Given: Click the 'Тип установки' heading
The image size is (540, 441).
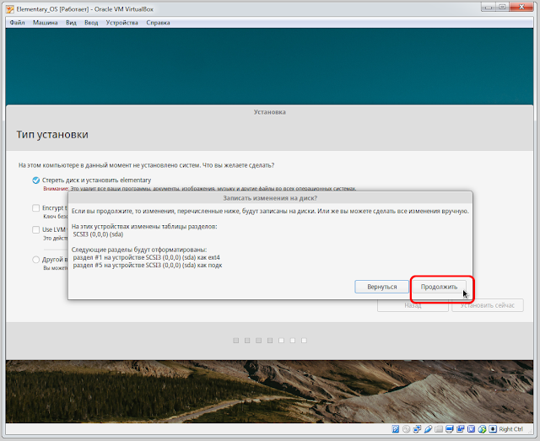Looking at the screenshot, I should coord(52,134).
